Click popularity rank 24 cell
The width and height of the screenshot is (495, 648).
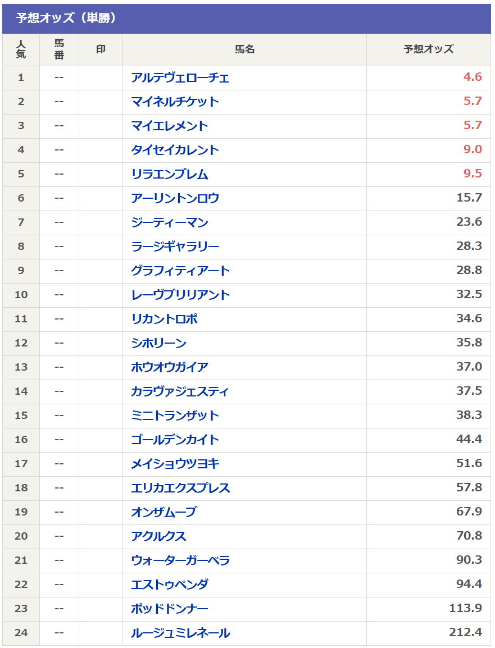pyautogui.click(x=21, y=633)
